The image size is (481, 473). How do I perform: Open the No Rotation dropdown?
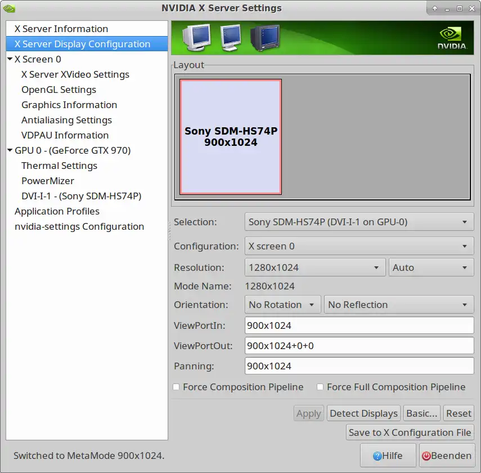pyautogui.click(x=282, y=305)
